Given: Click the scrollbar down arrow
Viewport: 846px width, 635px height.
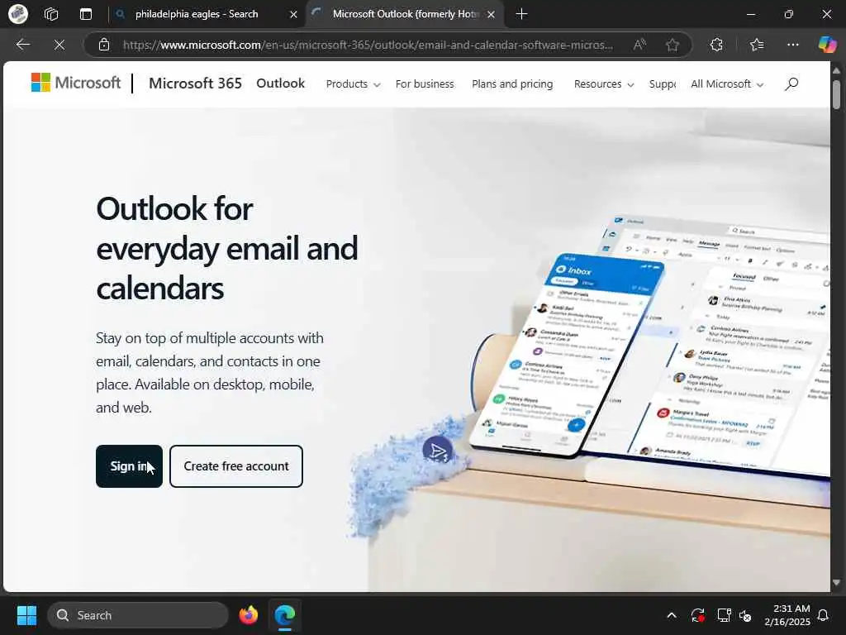Looking at the screenshot, I should (x=836, y=583).
